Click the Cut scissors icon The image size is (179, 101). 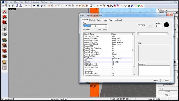click(x=66, y=6)
